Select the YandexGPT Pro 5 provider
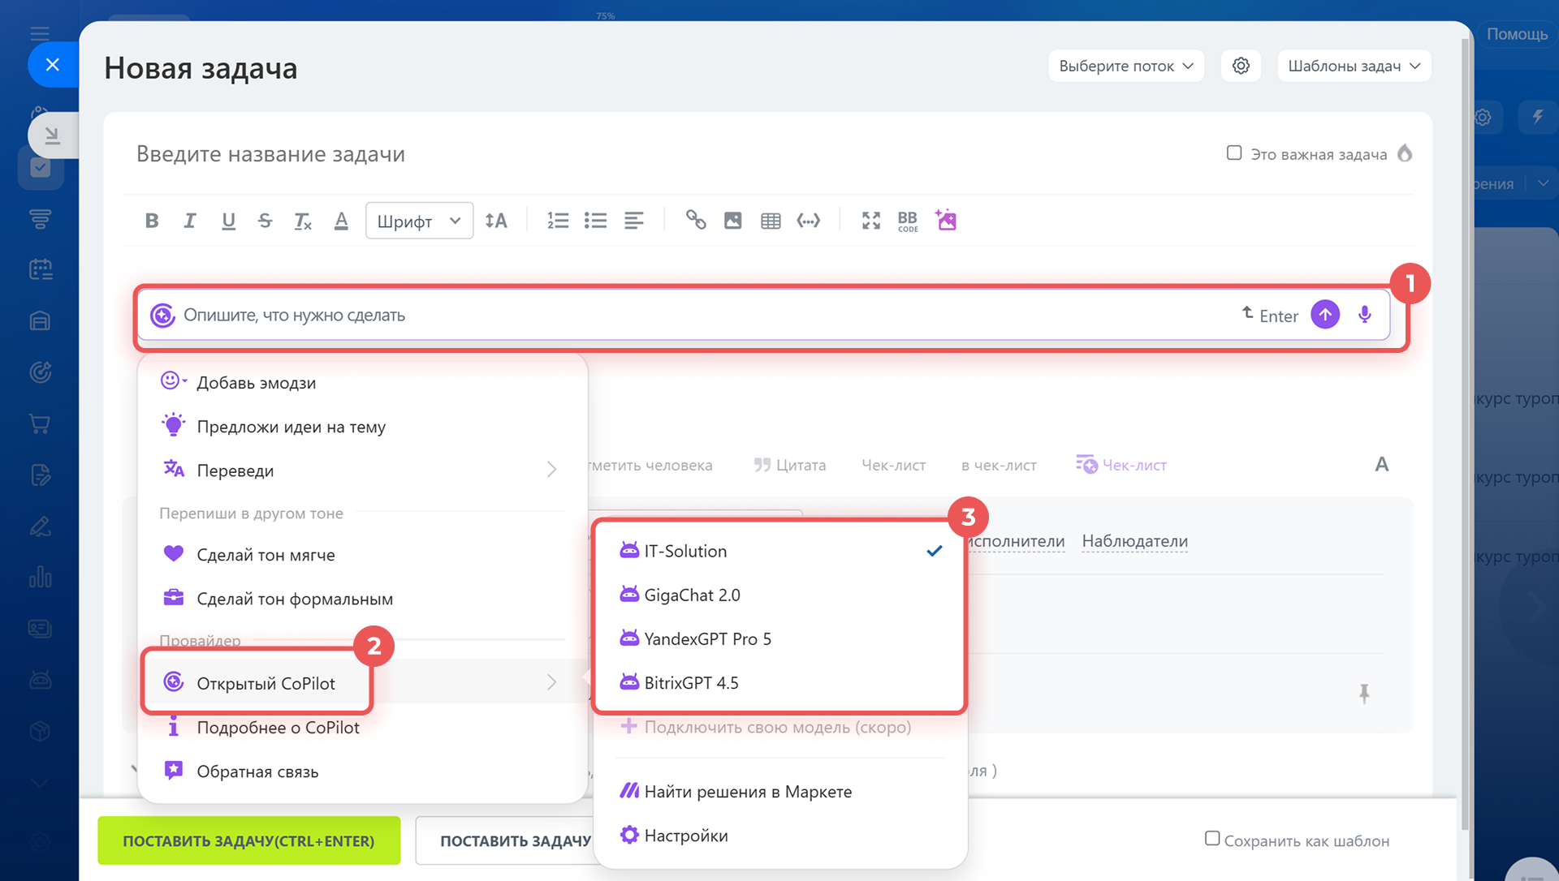The height and width of the screenshot is (881, 1559). 780,638
